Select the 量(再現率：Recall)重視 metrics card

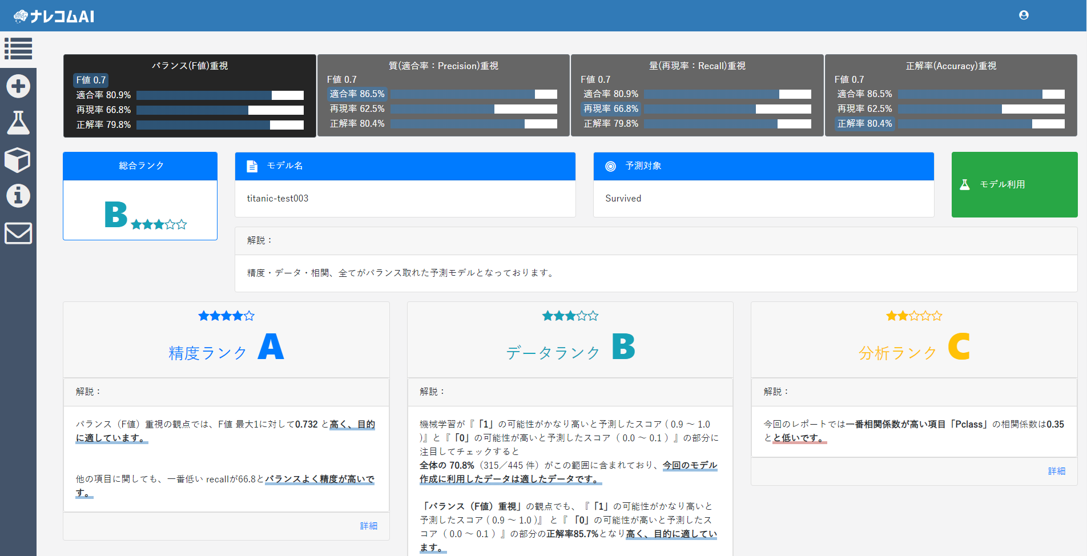[697, 95]
